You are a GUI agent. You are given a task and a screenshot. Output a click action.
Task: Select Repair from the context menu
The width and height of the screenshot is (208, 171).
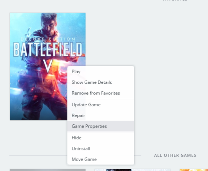click(78, 115)
